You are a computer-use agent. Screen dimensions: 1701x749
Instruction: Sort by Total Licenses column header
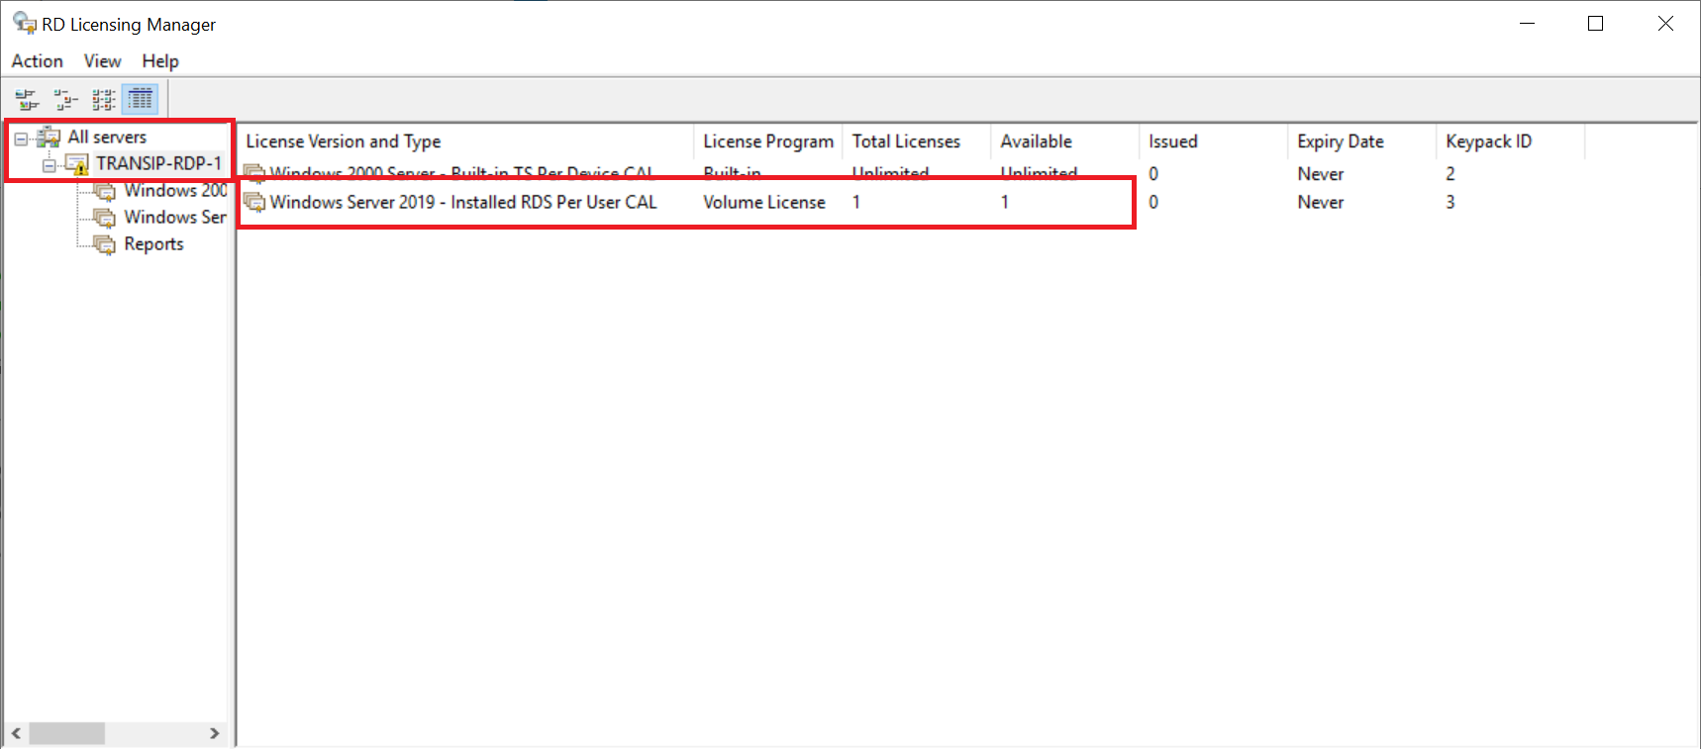point(917,141)
